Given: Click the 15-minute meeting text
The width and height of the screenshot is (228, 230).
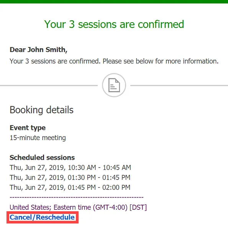Looking at the screenshot, I should tap(38, 138).
